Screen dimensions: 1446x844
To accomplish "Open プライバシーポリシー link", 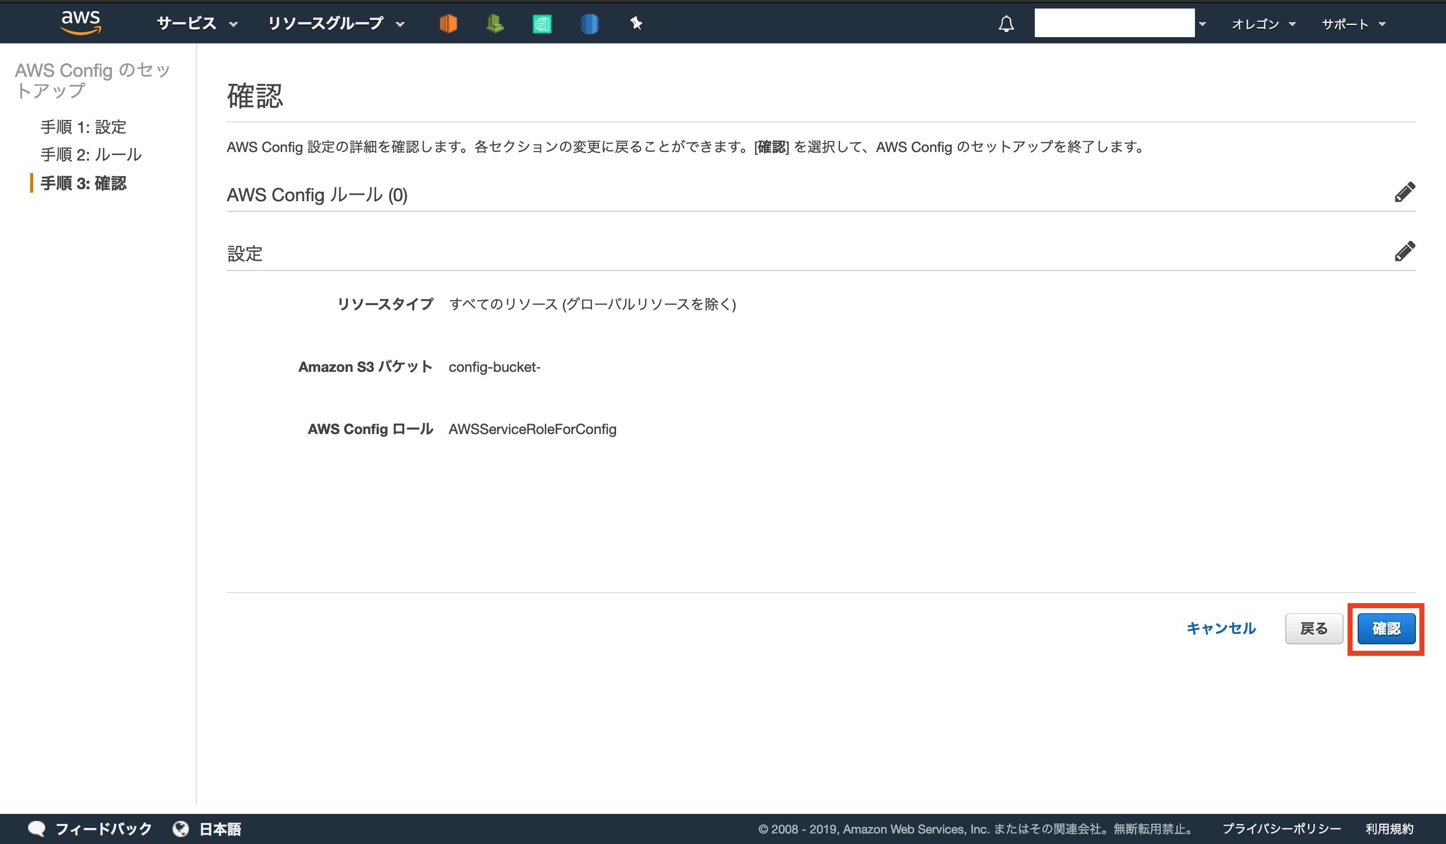I will click(x=1281, y=828).
